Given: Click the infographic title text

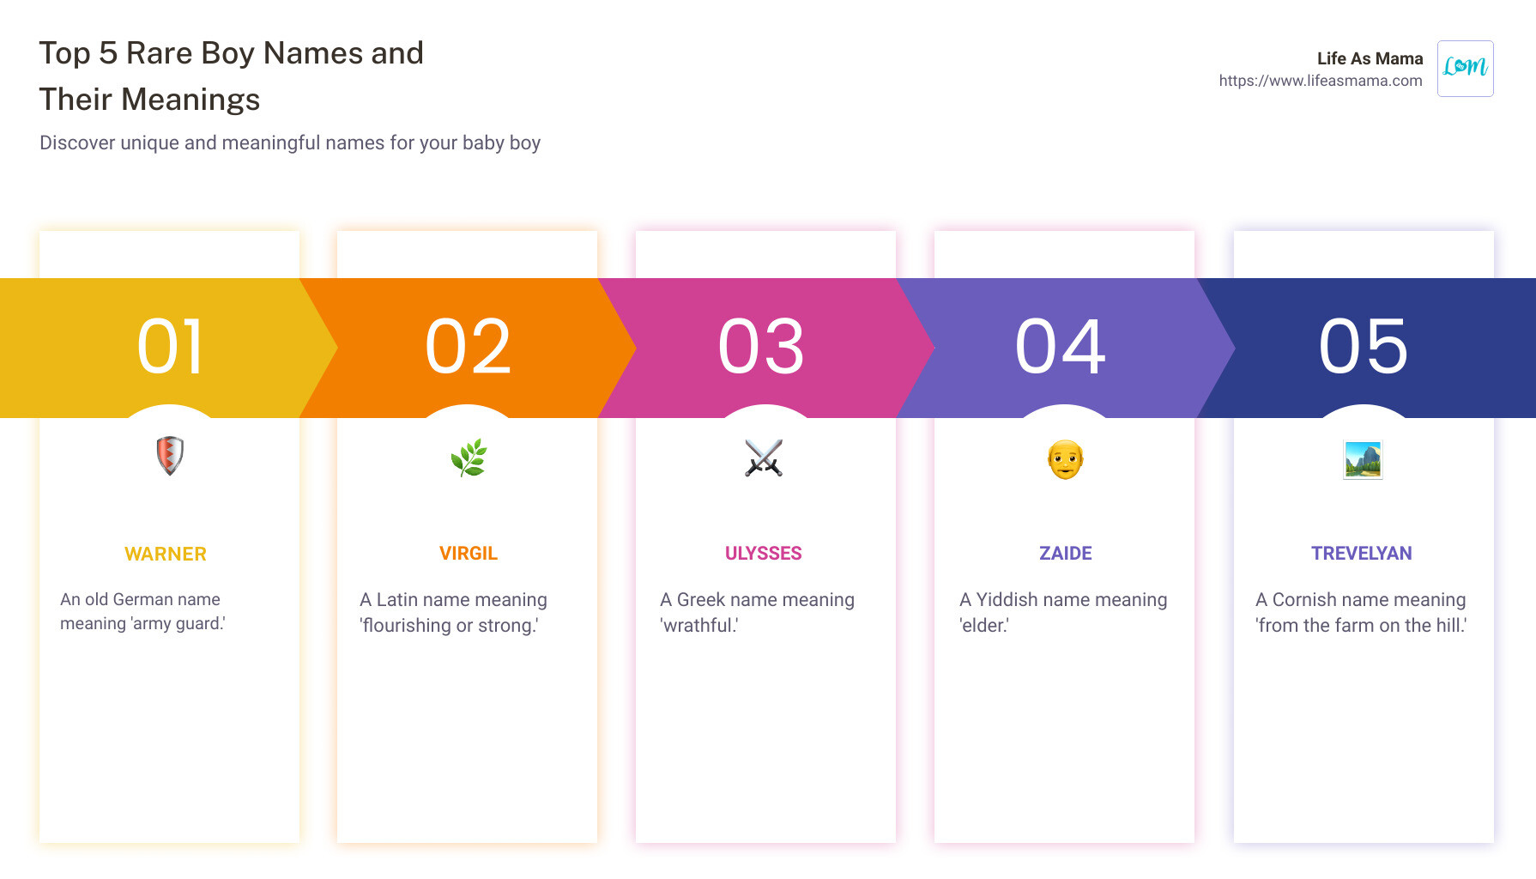Looking at the screenshot, I should pos(232,76).
